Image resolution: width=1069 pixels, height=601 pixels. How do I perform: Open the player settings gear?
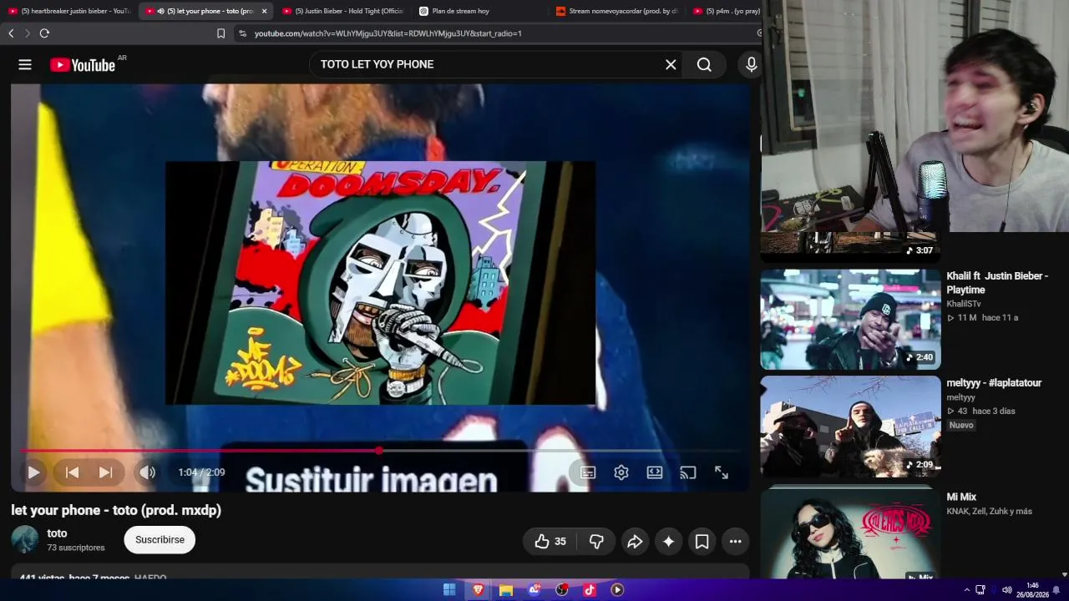coord(621,472)
